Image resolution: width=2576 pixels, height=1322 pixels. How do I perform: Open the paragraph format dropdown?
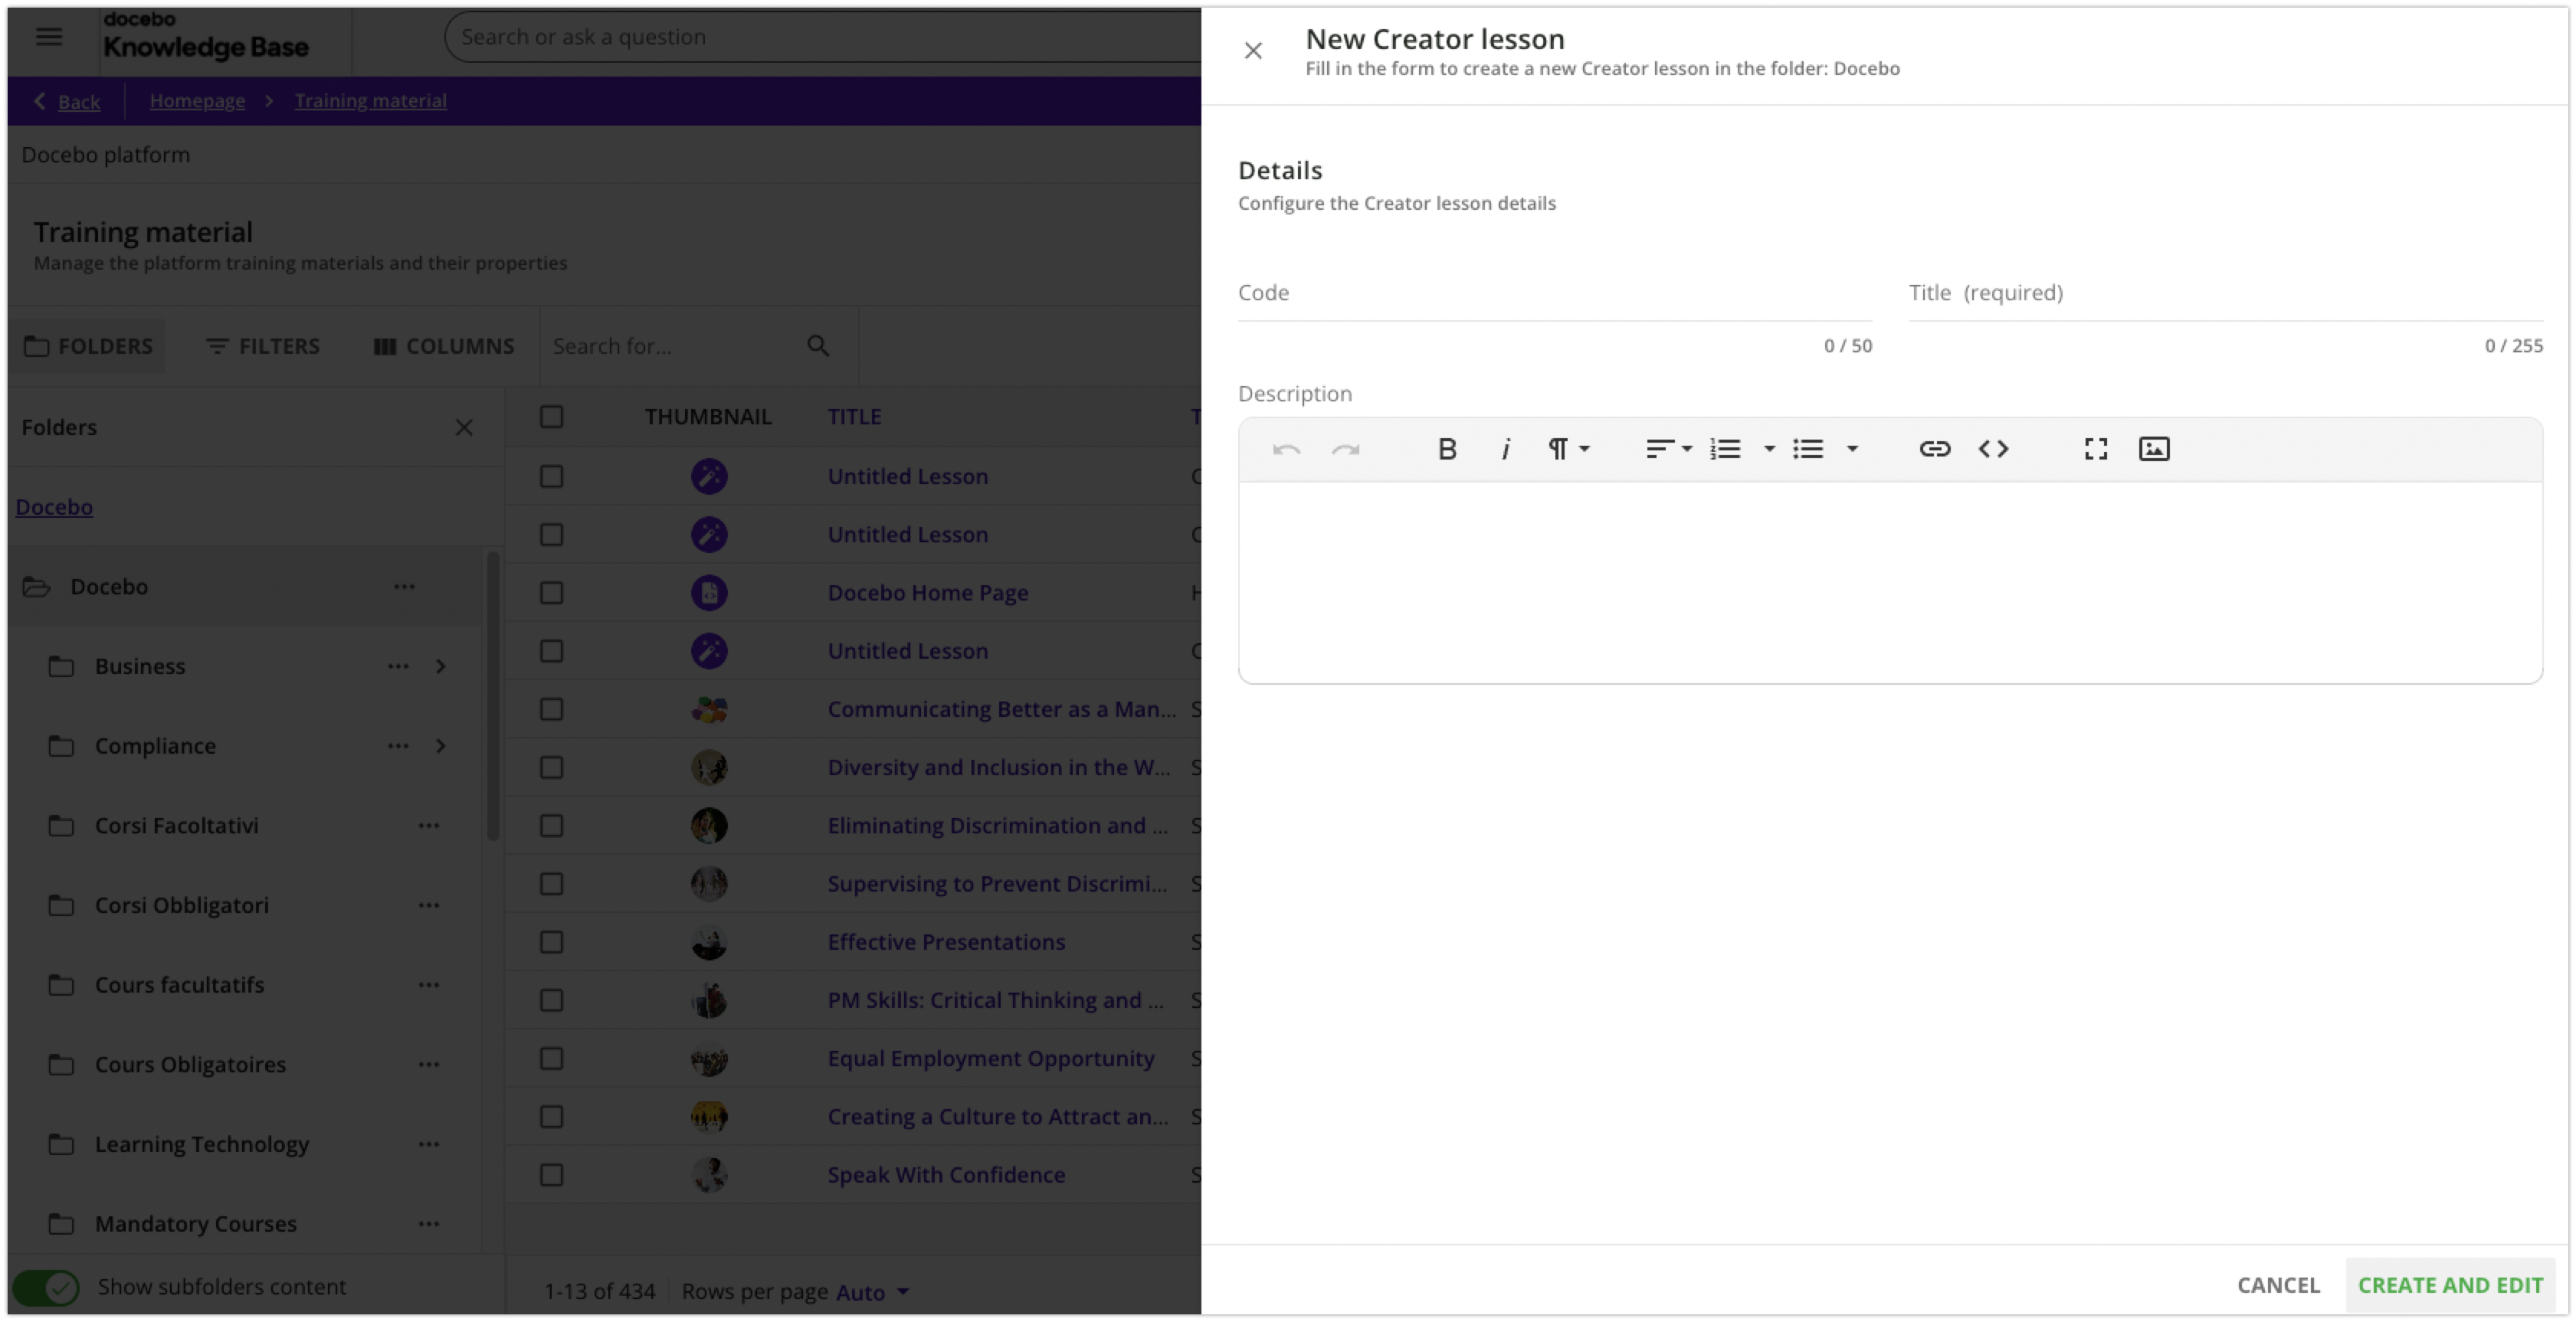pos(1567,449)
